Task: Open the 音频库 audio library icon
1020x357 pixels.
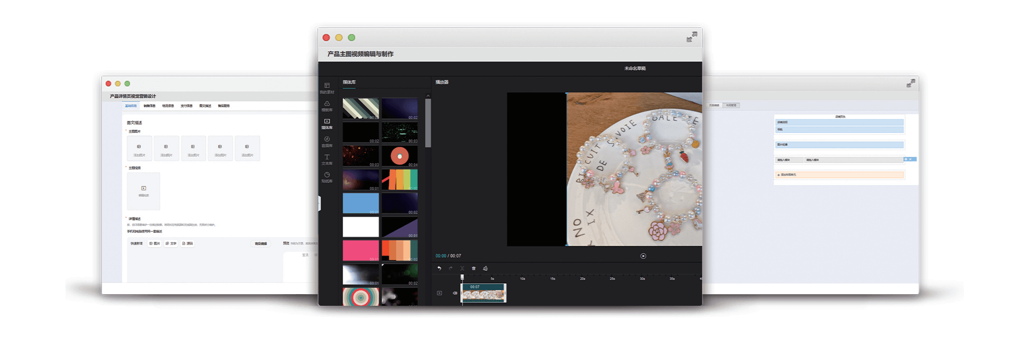Action: pyautogui.click(x=326, y=141)
